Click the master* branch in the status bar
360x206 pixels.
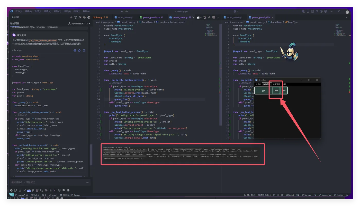(20, 195)
